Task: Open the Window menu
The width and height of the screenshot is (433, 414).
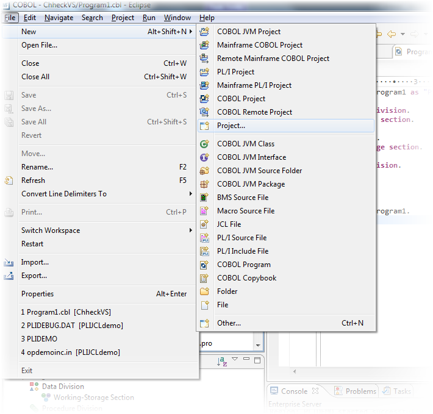Action: click(x=177, y=18)
